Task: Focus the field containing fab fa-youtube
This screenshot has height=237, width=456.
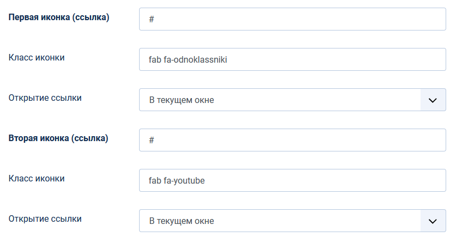Action: (x=292, y=180)
